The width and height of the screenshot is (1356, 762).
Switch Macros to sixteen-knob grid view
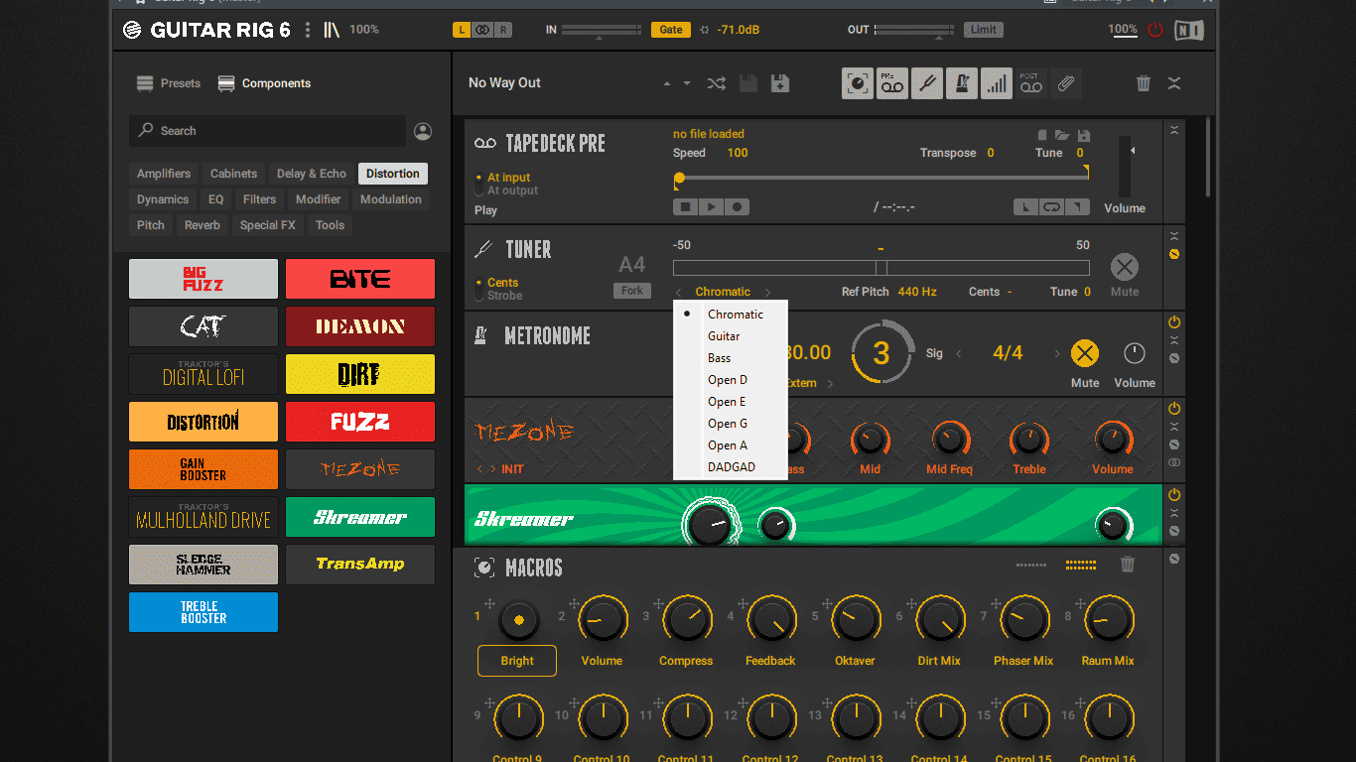[1081, 565]
